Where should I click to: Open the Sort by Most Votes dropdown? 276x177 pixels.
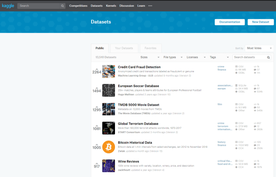(x=259, y=48)
